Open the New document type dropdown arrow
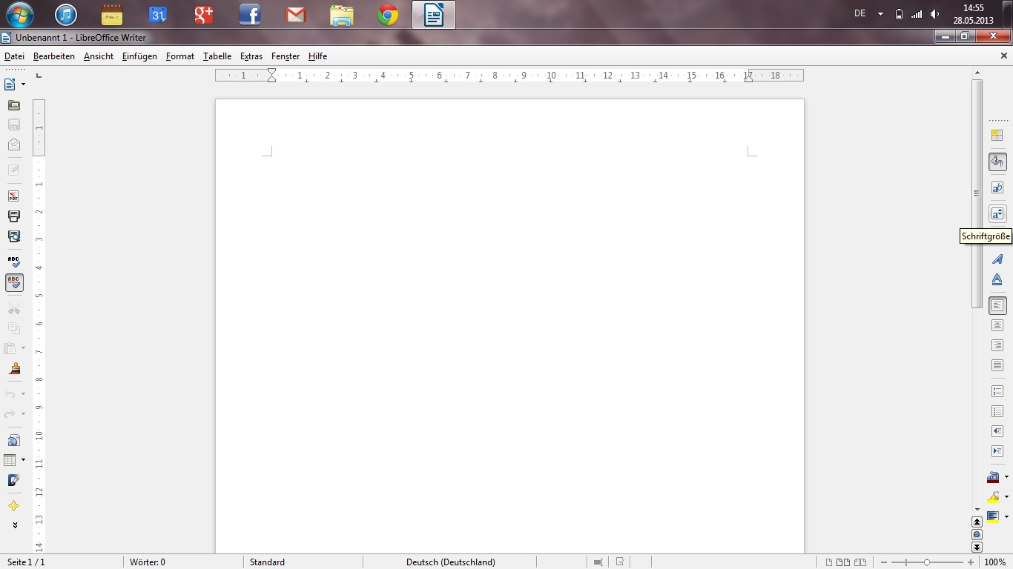The height and width of the screenshot is (569, 1013). coord(23,84)
